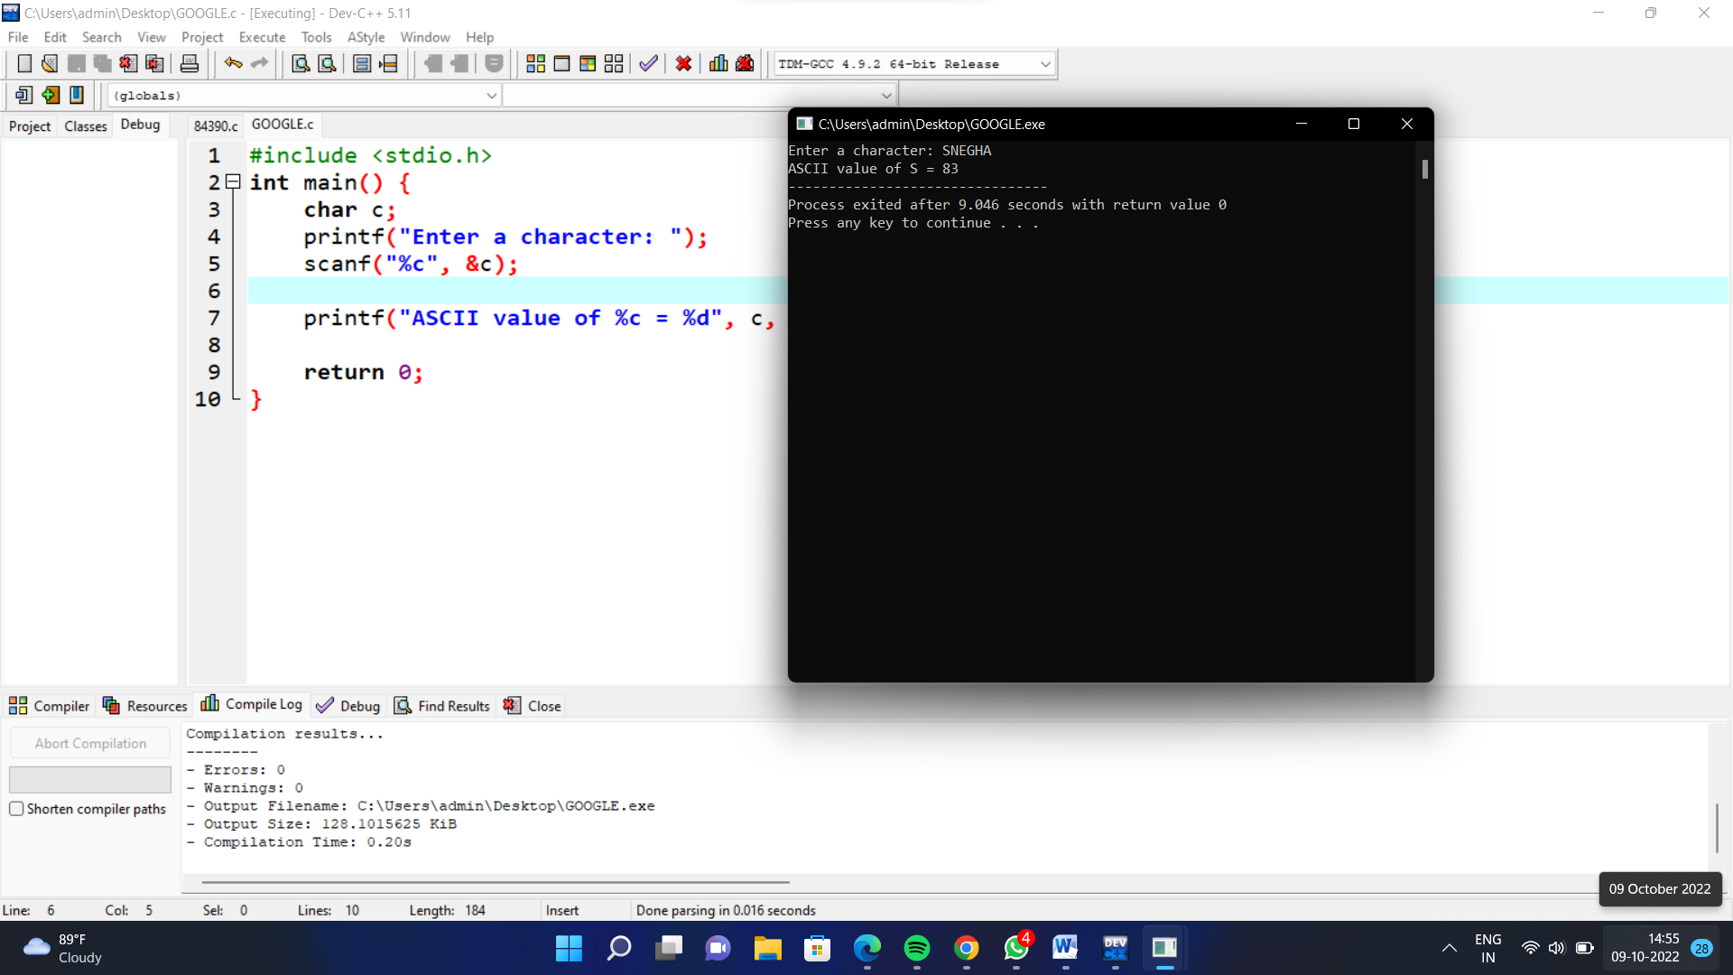Enable the Shorten compiler paths option
The image size is (1733, 975).
coord(16,809)
